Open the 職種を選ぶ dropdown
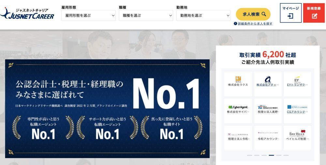Screen dimensions: 326x165 tap(146, 15)
